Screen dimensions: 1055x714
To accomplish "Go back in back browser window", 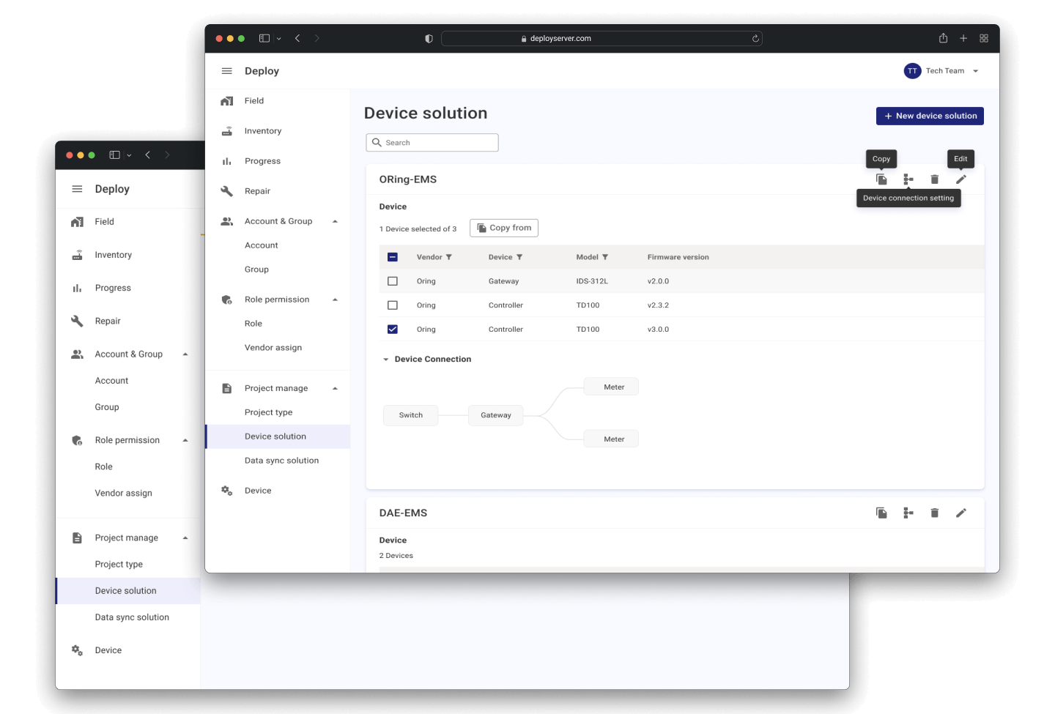I will 147,155.
